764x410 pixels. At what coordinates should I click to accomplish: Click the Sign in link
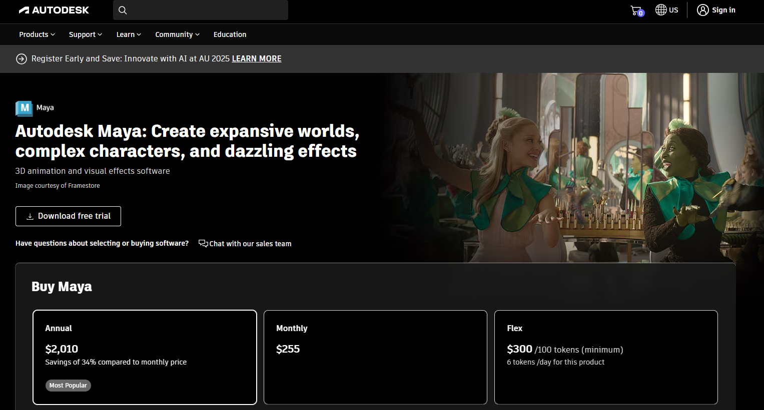pyautogui.click(x=723, y=10)
